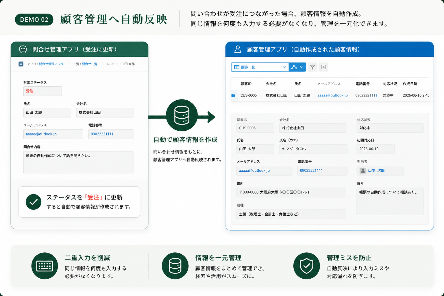Click the chat bubble icon in the header

23,49
